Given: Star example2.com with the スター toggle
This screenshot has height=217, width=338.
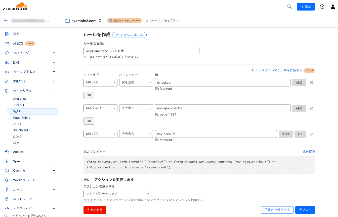Looking at the screenshot, I should pos(151,21).
